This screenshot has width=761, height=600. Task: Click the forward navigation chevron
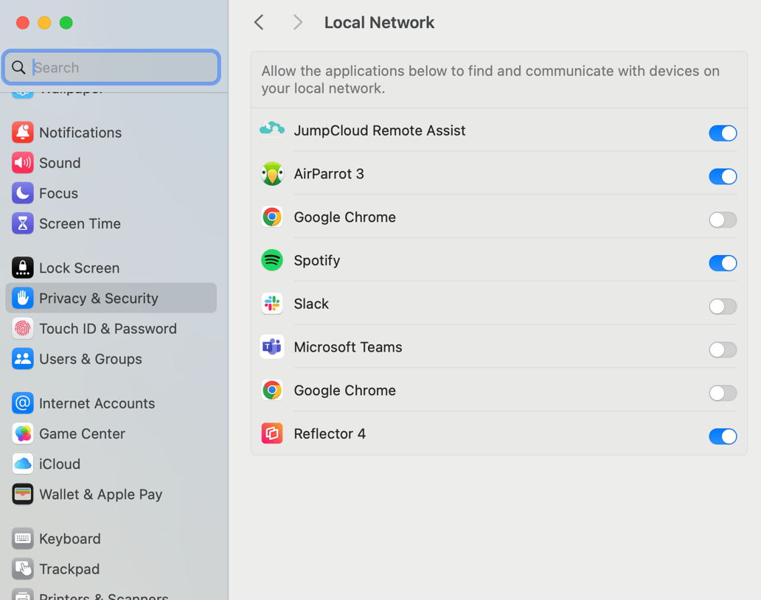point(297,22)
